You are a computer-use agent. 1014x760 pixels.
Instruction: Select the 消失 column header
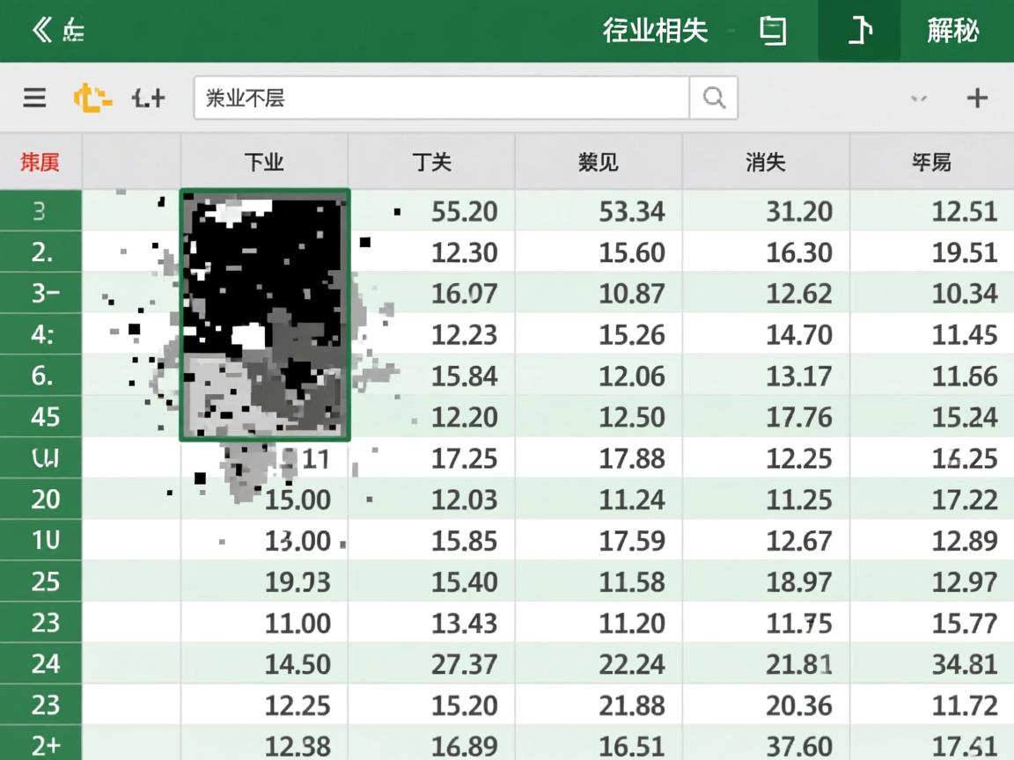(x=764, y=162)
